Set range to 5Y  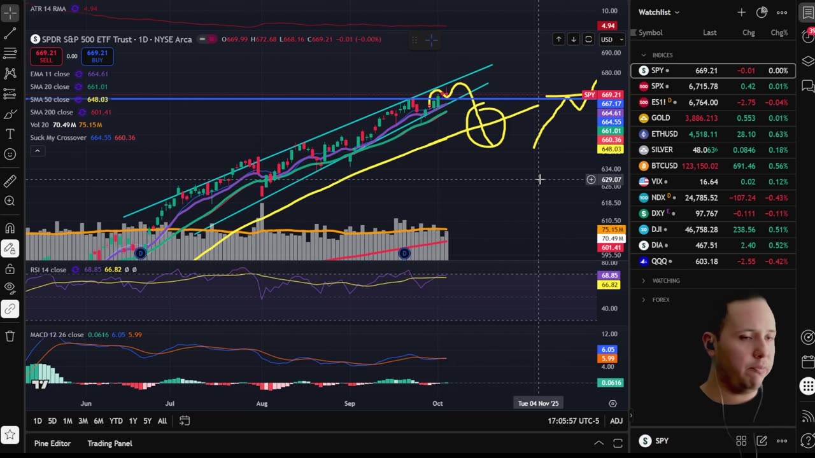147,420
